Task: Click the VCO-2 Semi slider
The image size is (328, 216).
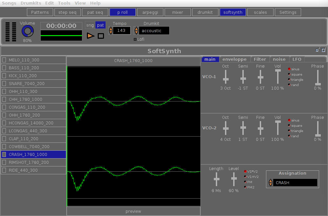Action: coord(243,128)
